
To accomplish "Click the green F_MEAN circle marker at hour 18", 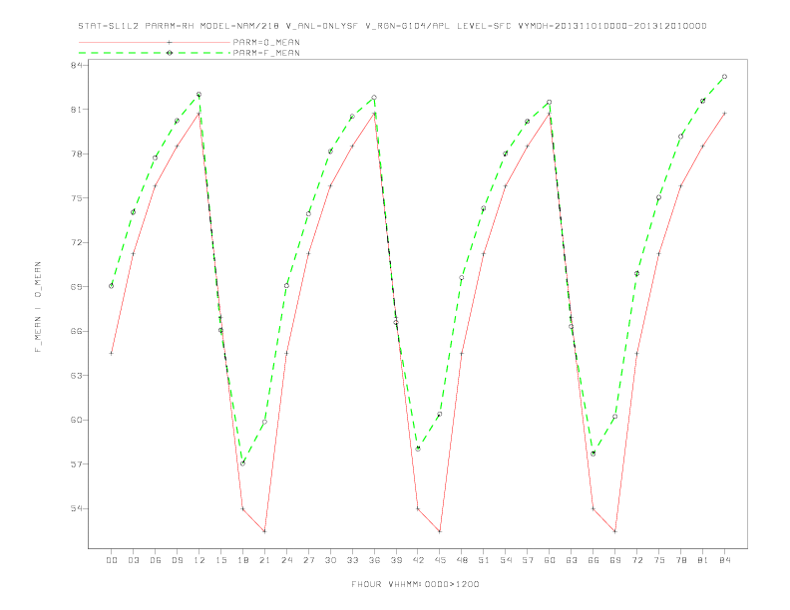I will (x=242, y=463).
